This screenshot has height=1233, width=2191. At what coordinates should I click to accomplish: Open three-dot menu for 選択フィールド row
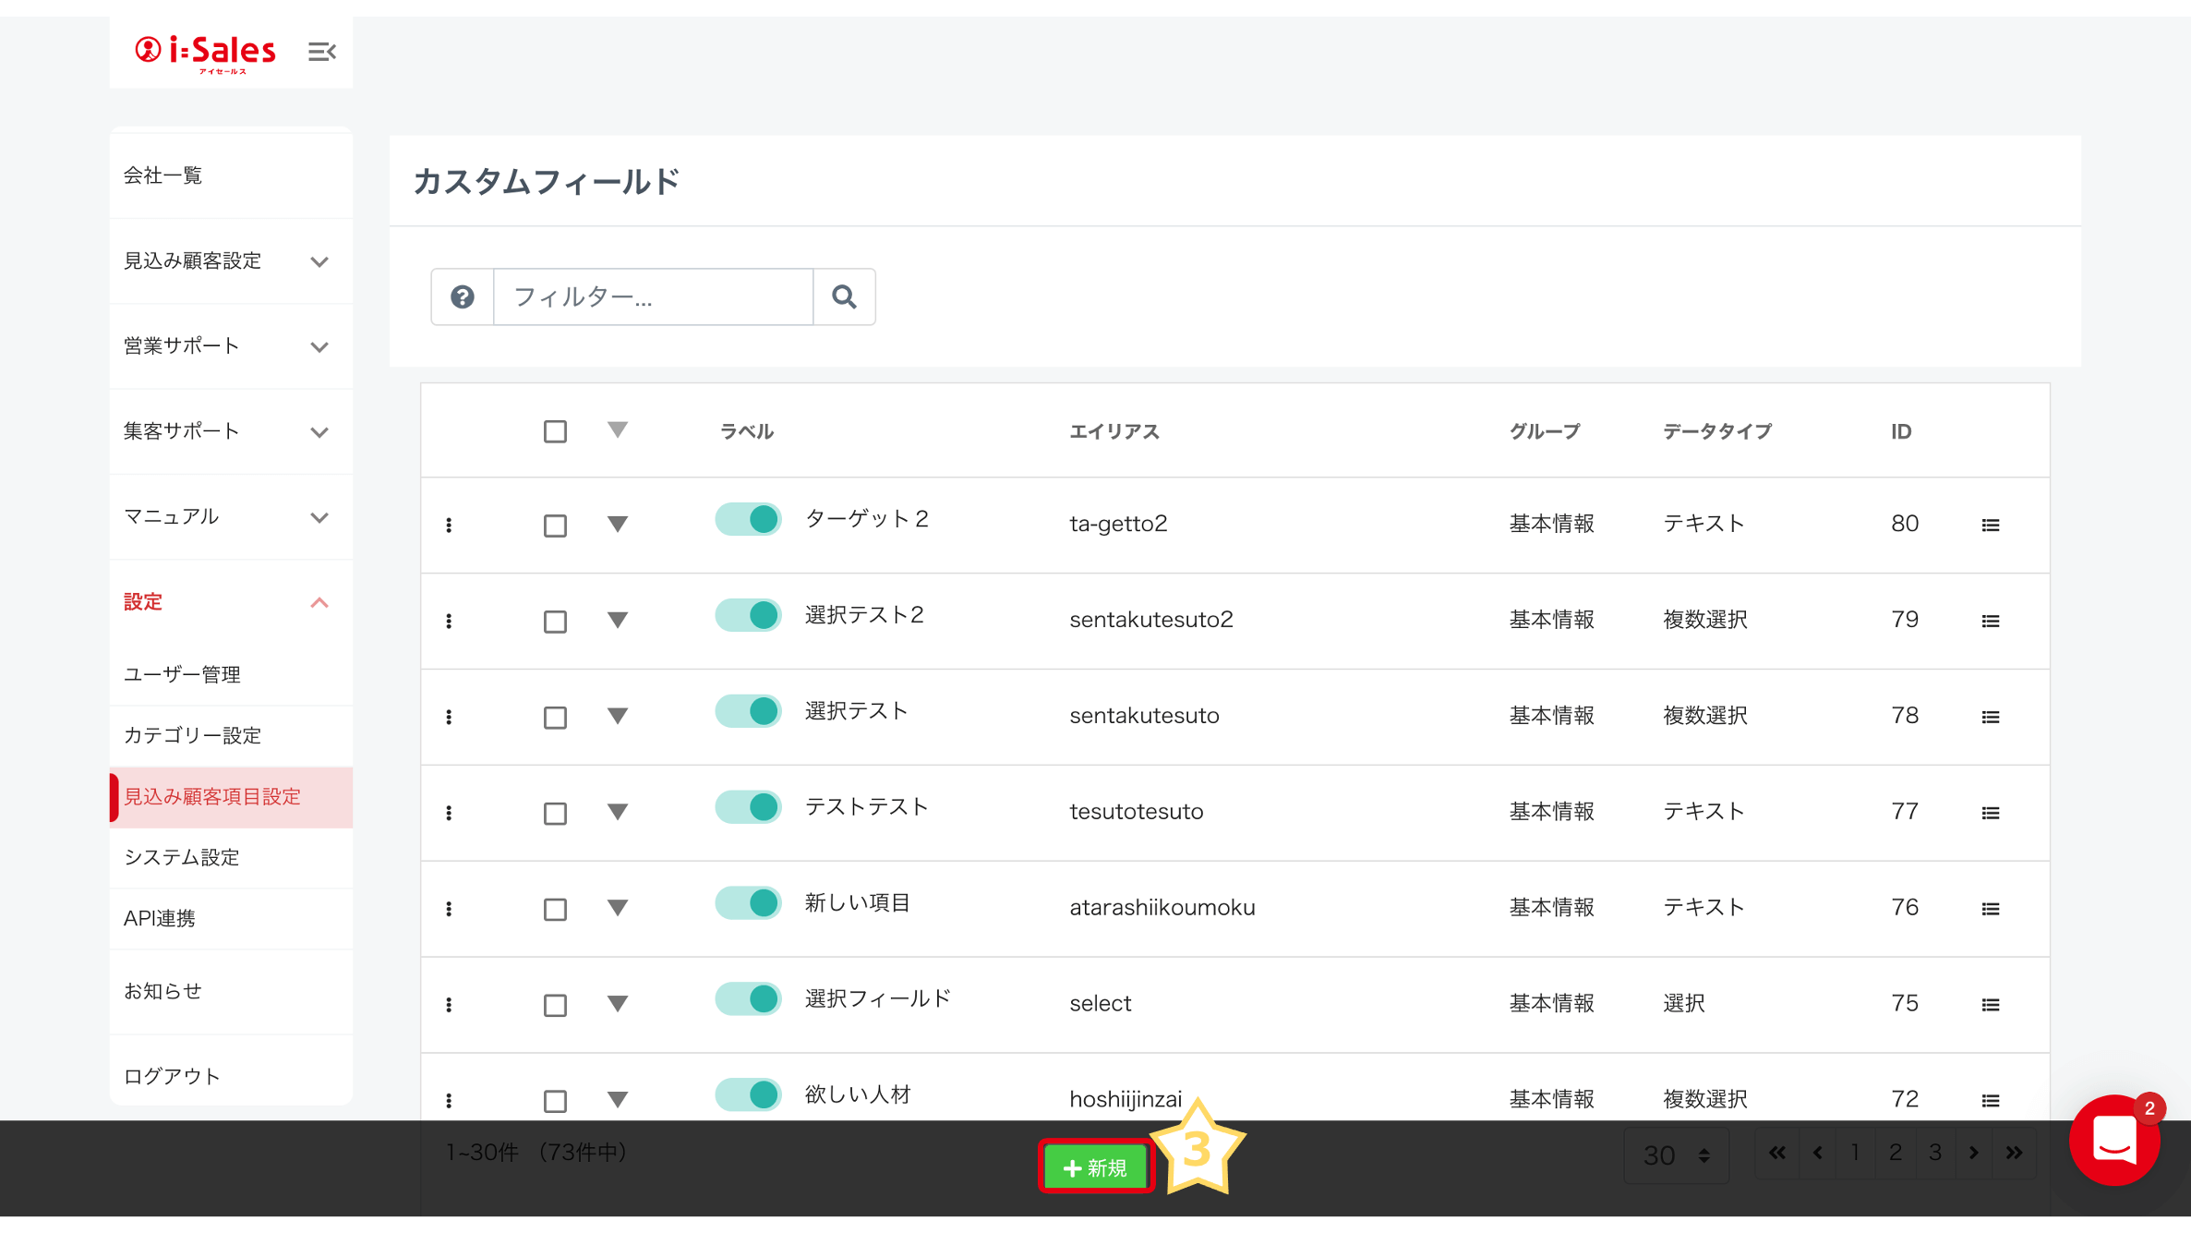[449, 1005]
